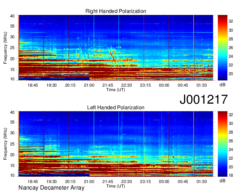
Task: Click the 10 MHz tick of Left Handed plot
Action: click(12, 175)
